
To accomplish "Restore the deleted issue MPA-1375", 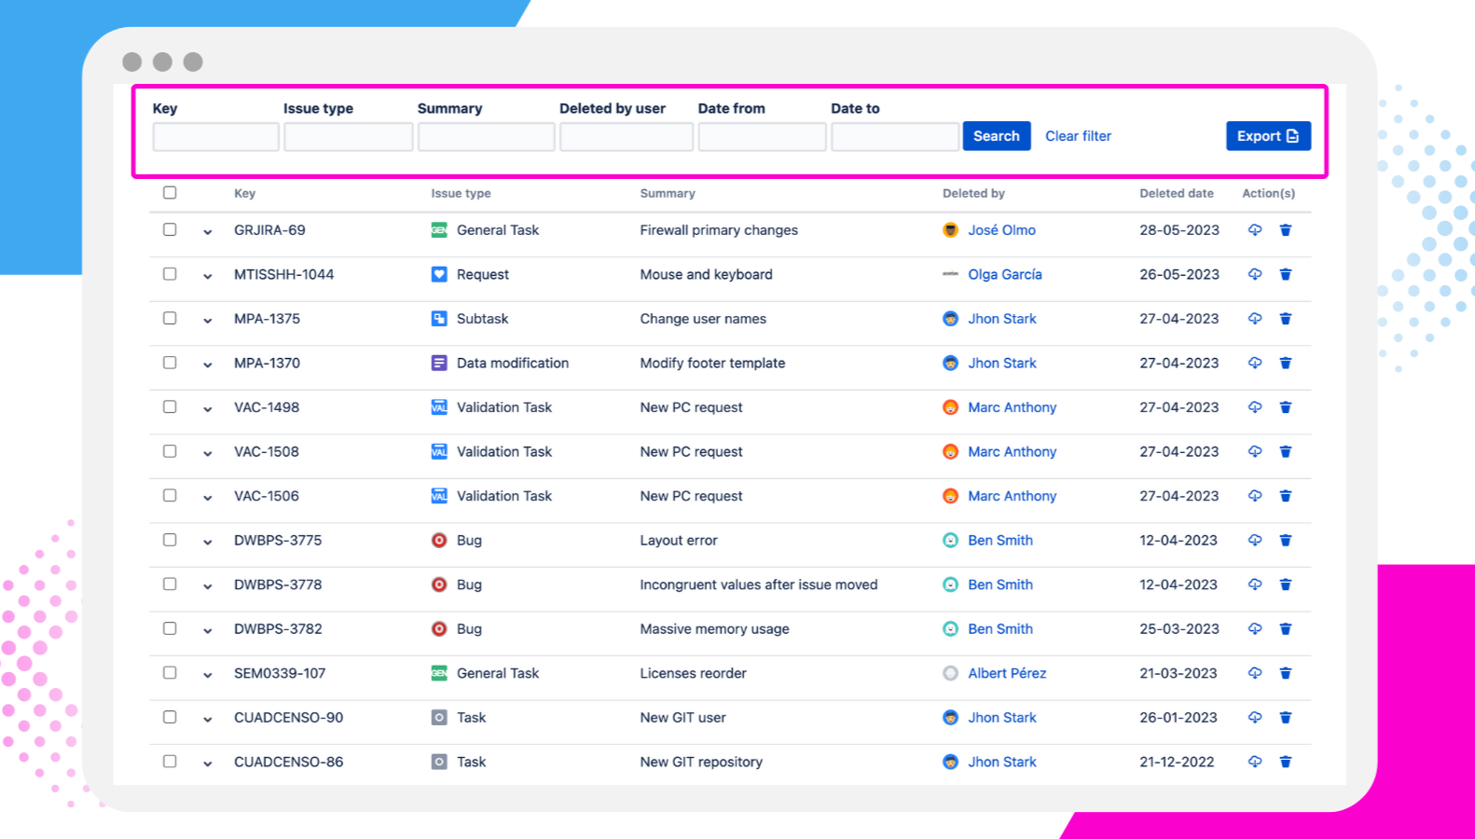I will click(1255, 319).
